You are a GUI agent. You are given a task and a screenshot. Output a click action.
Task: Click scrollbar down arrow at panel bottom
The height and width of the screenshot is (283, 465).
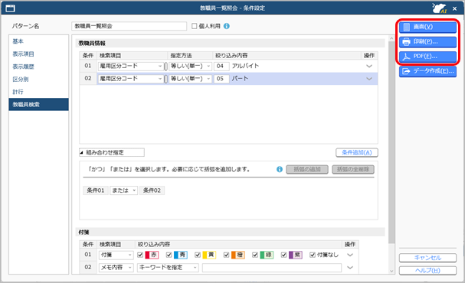point(391,271)
